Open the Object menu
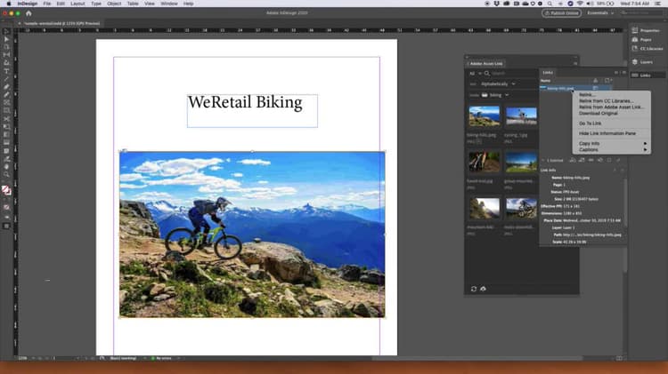 click(x=114, y=4)
